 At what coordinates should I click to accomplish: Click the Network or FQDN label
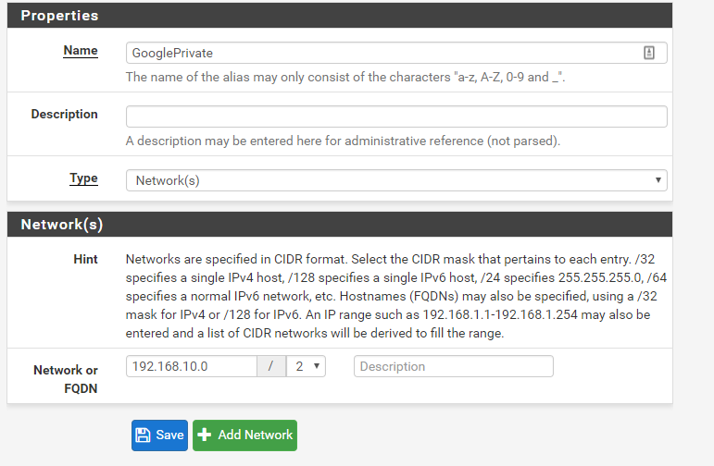pos(66,379)
